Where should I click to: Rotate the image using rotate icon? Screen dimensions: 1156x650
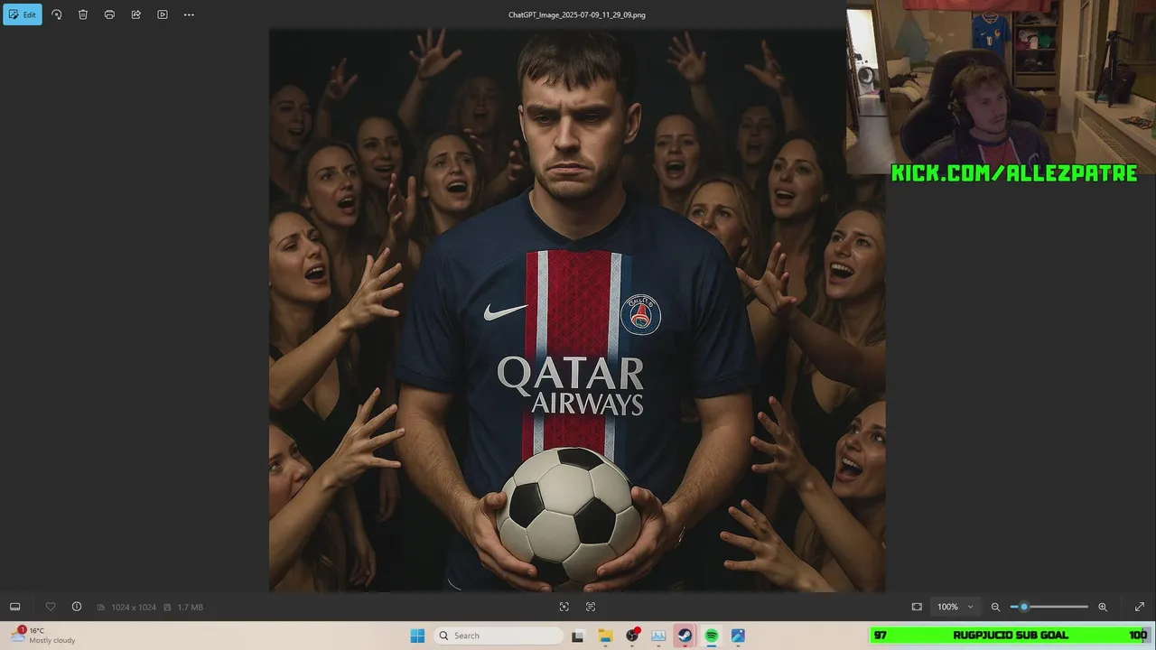(x=57, y=14)
